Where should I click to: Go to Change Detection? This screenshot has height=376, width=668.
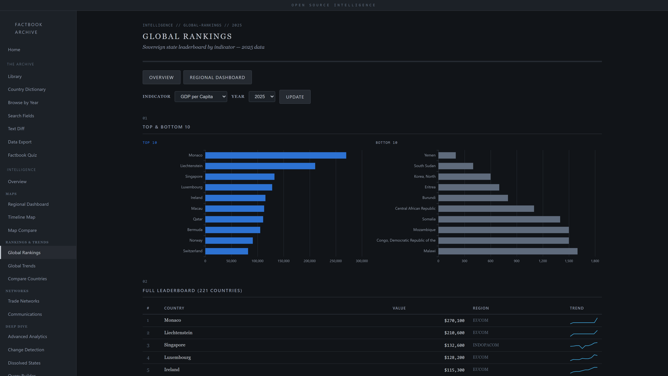26,350
